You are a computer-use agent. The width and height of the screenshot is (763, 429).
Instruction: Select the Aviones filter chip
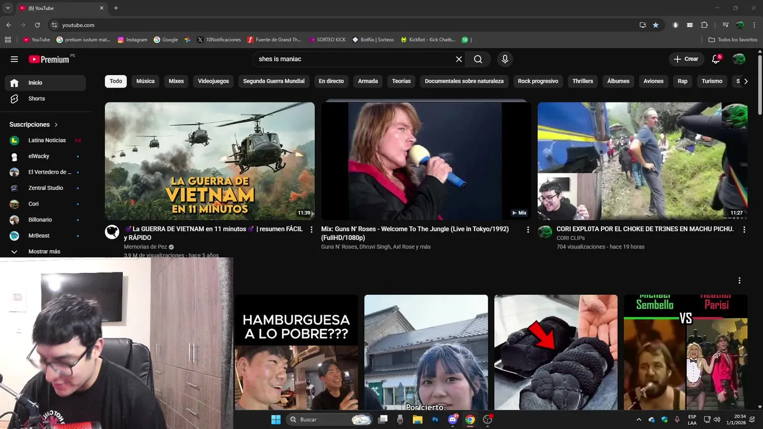click(x=653, y=81)
